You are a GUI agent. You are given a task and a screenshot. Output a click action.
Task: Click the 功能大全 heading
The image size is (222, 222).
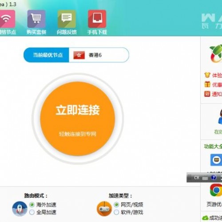(x=213, y=147)
